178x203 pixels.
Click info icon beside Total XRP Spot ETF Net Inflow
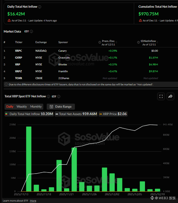(x=48, y=97)
